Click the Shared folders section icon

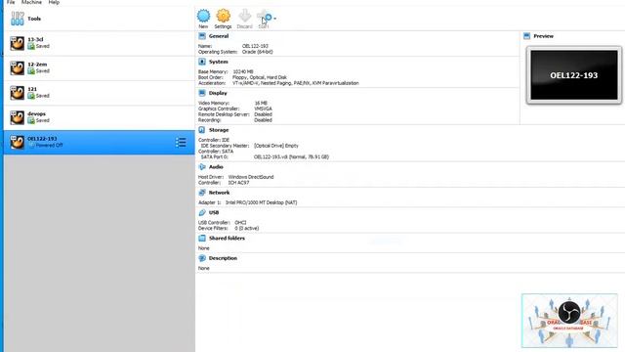tap(202, 238)
